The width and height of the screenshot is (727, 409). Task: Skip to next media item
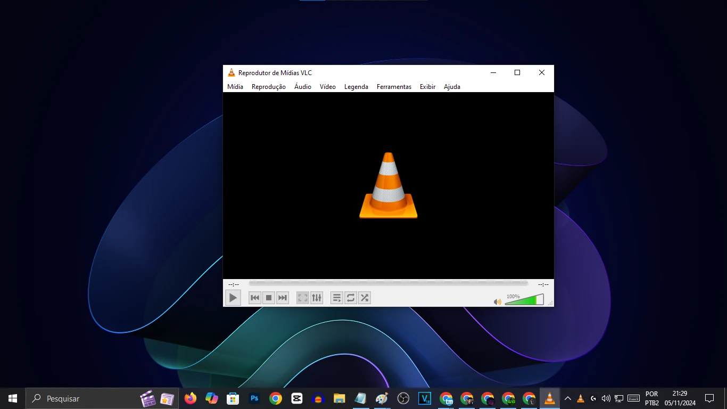click(282, 298)
